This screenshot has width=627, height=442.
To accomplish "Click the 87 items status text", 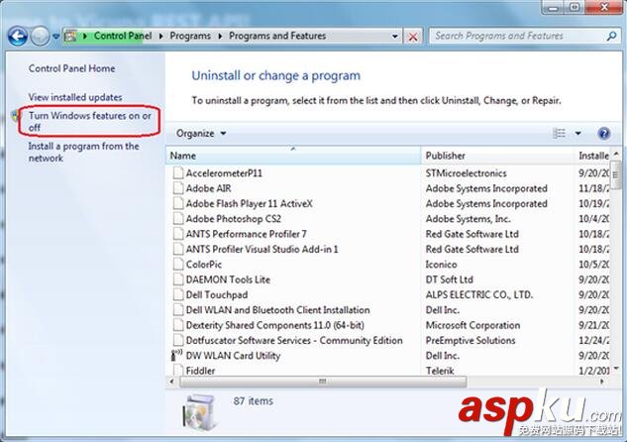I will tap(254, 400).
